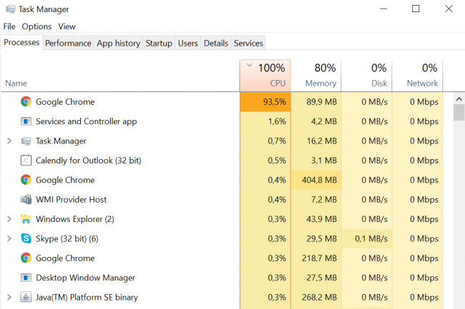Click the 89,9 MB memory cell
This screenshot has height=309, width=465.
pyautogui.click(x=316, y=102)
